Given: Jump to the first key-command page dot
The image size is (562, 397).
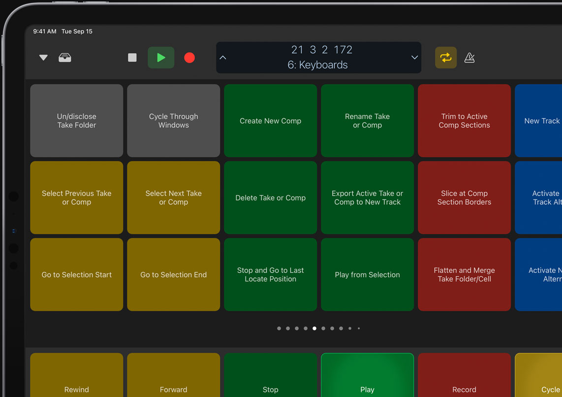Looking at the screenshot, I should click(x=279, y=329).
